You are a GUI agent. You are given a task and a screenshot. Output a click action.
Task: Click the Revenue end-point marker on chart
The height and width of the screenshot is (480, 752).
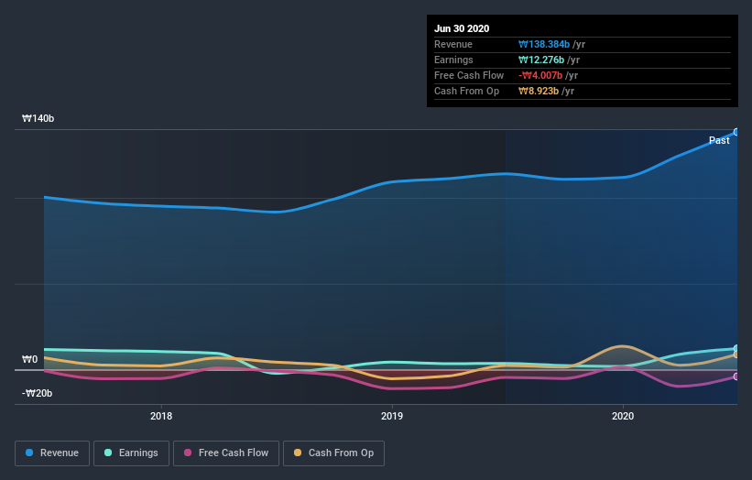(736, 132)
